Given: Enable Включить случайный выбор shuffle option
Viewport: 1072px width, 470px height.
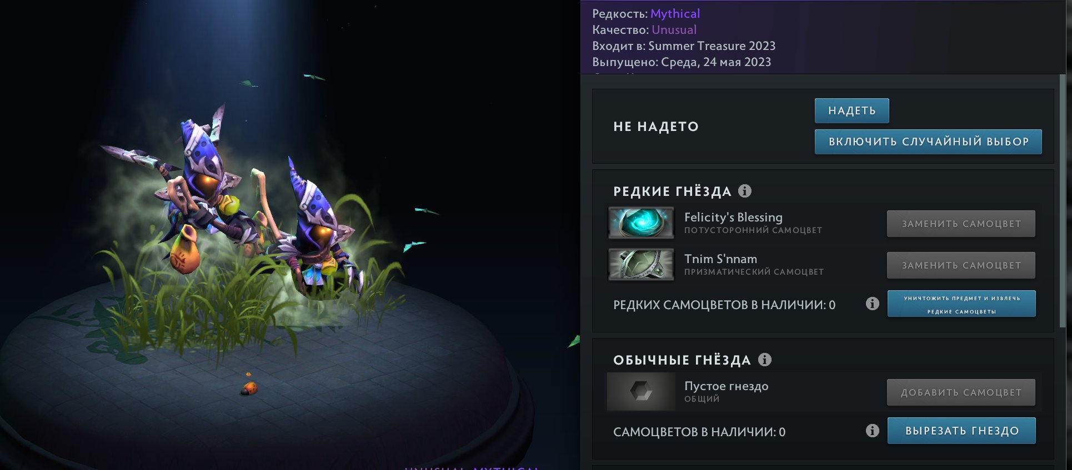Looking at the screenshot, I should coord(928,141).
